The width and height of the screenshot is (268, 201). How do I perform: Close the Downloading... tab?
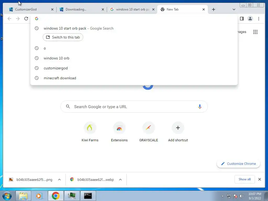click(103, 9)
